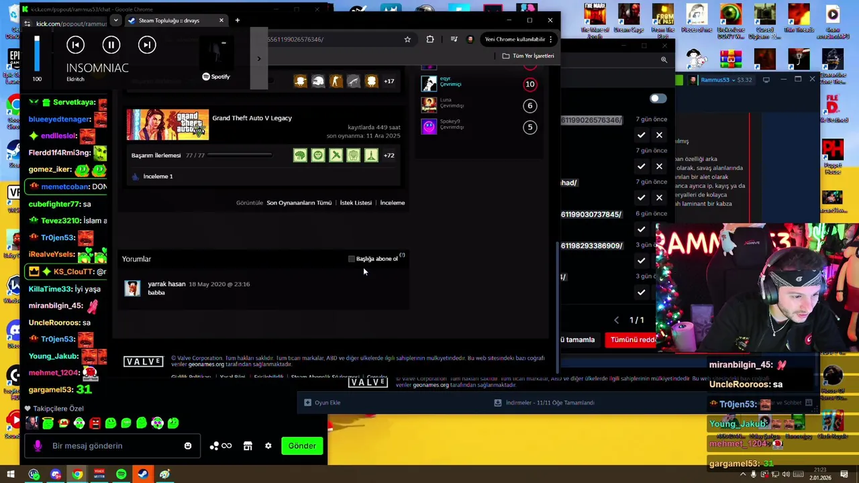Open Chrome tab search dropdown arrow
This screenshot has height=483, width=859.
point(115,20)
